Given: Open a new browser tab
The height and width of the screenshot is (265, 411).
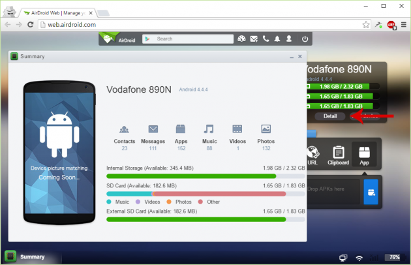Looking at the screenshot, I should click(x=103, y=13).
